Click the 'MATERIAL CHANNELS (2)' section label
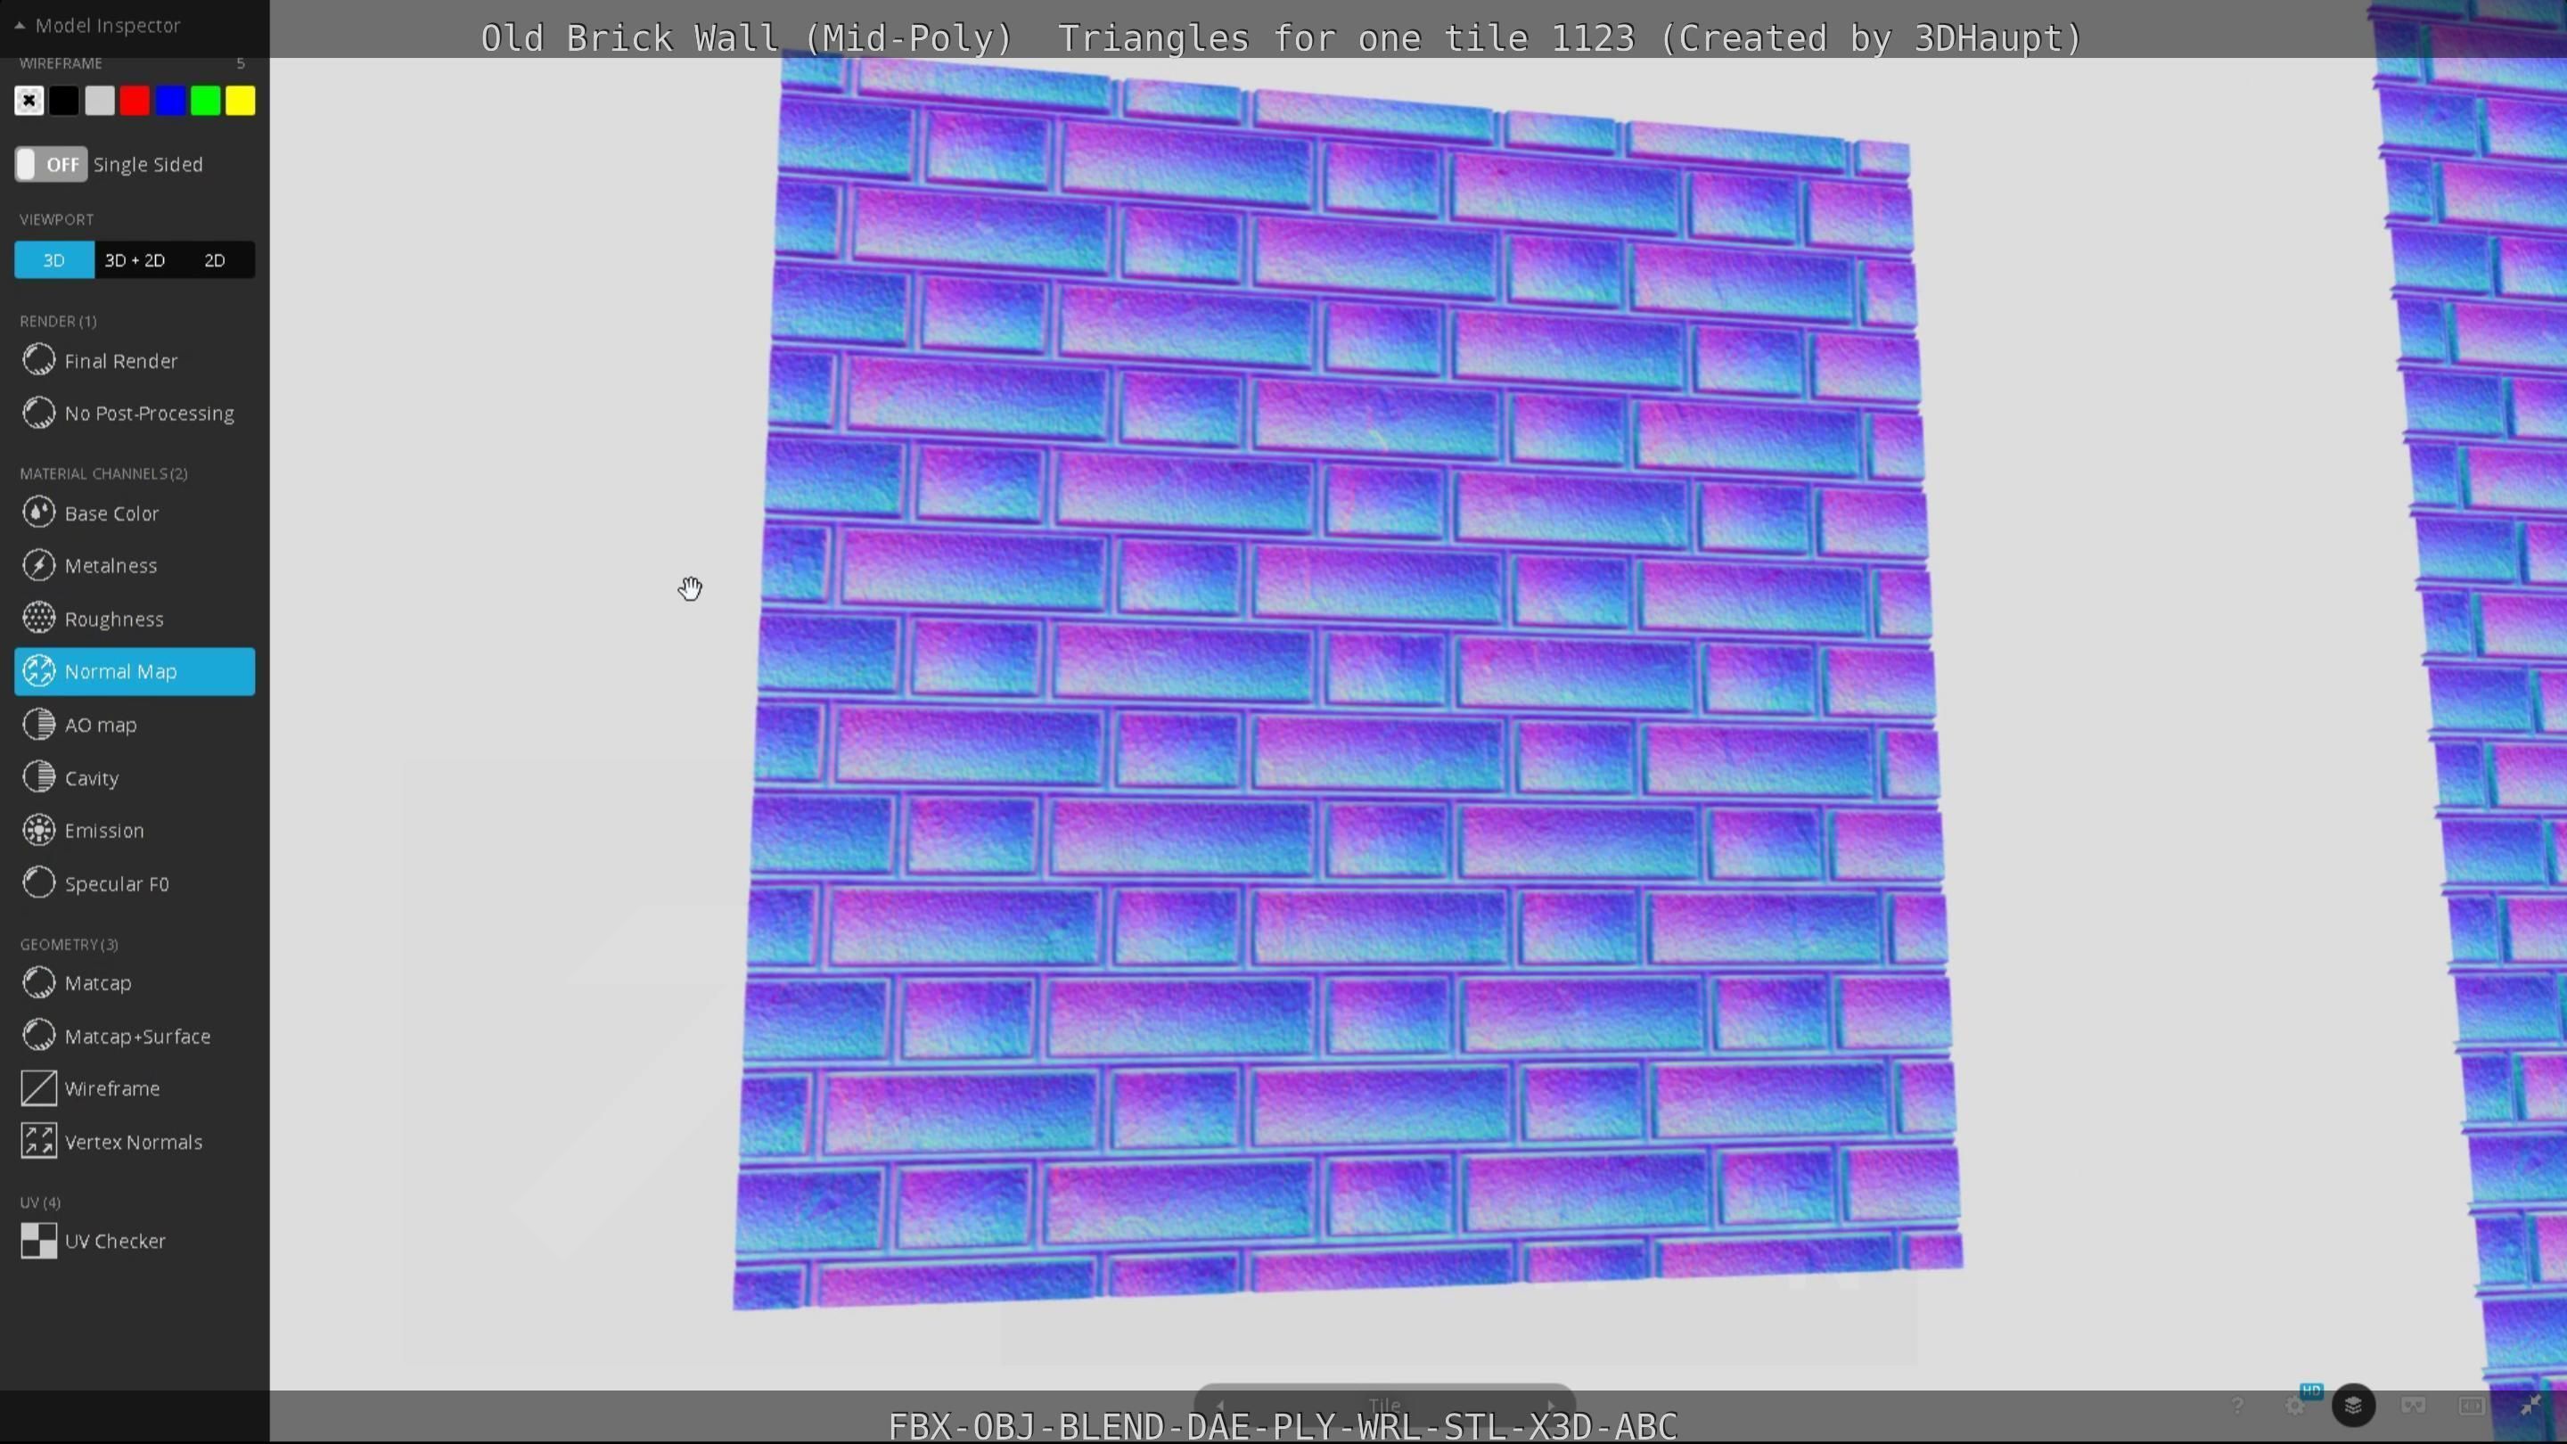The image size is (2567, 1444). click(x=103, y=473)
